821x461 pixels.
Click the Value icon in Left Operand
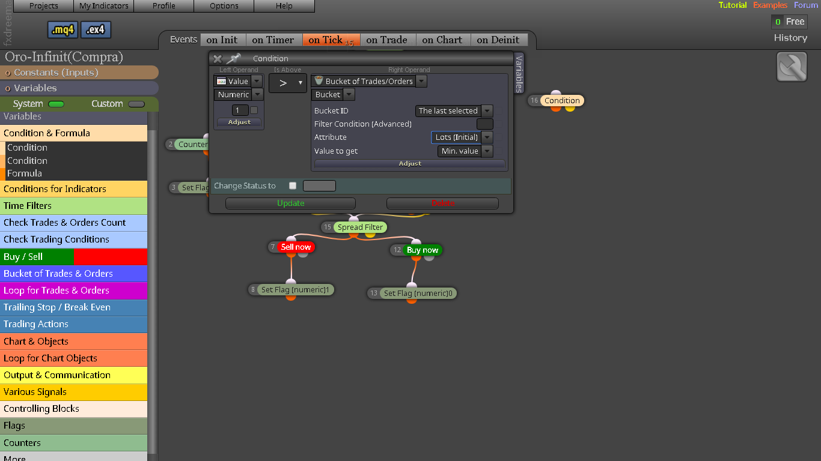(x=221, y=81)
